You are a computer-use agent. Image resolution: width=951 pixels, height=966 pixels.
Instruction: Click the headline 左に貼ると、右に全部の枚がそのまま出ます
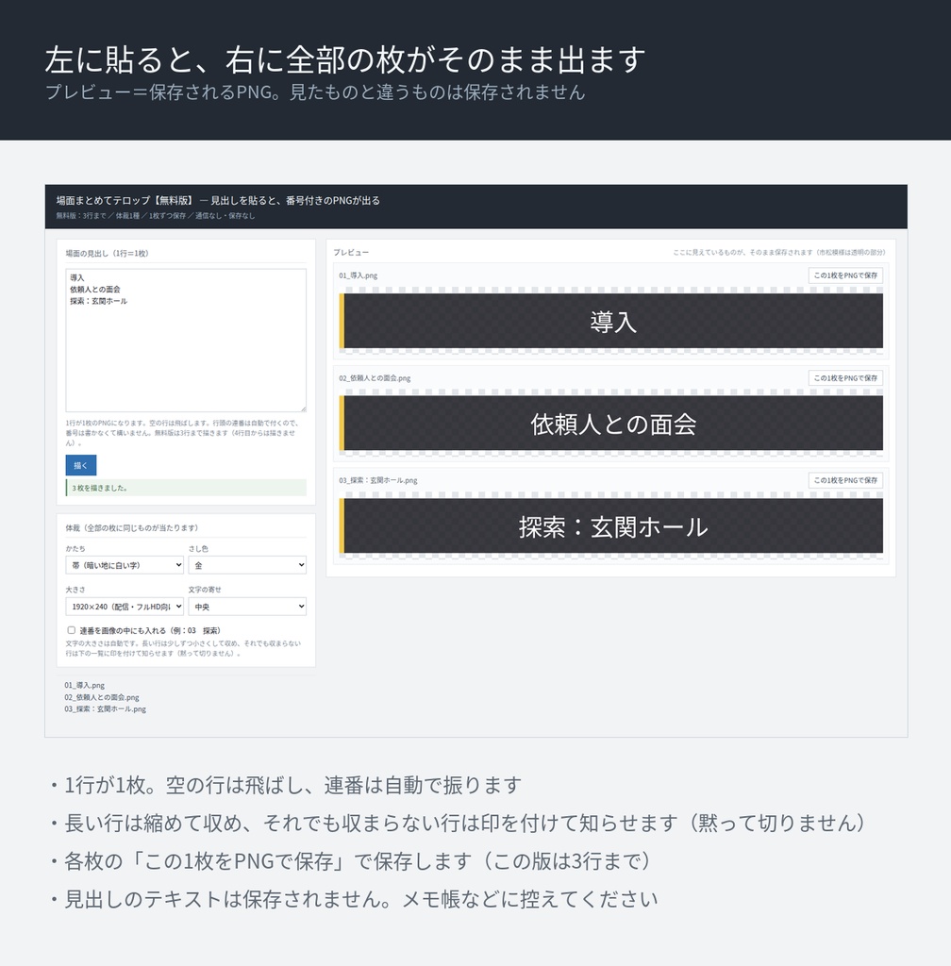point(345,59)
